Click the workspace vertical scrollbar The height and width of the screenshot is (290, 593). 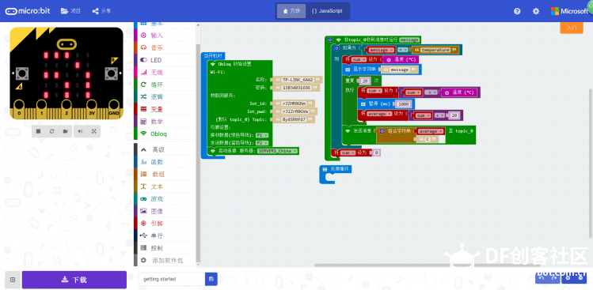tap(591, 164)
